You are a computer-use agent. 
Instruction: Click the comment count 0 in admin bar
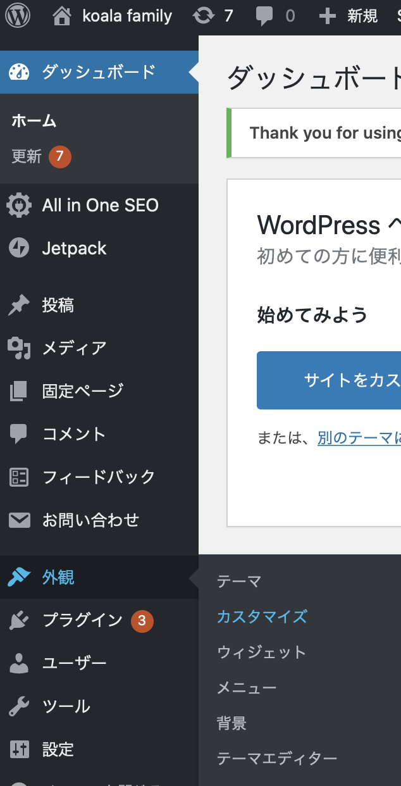click(290, 16)
